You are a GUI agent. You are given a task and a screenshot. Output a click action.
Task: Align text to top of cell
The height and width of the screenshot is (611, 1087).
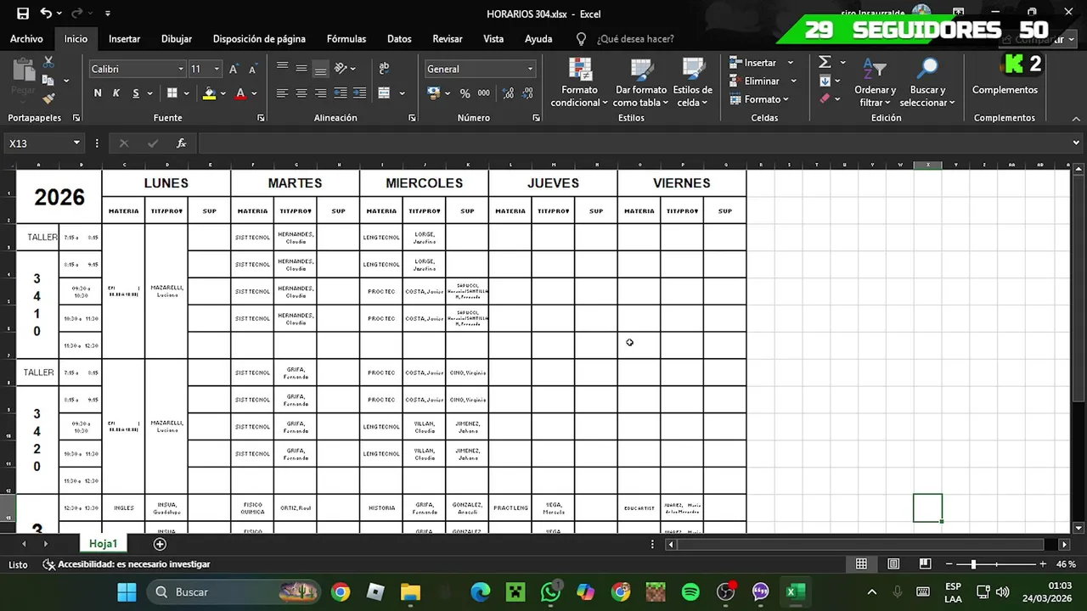282,69
